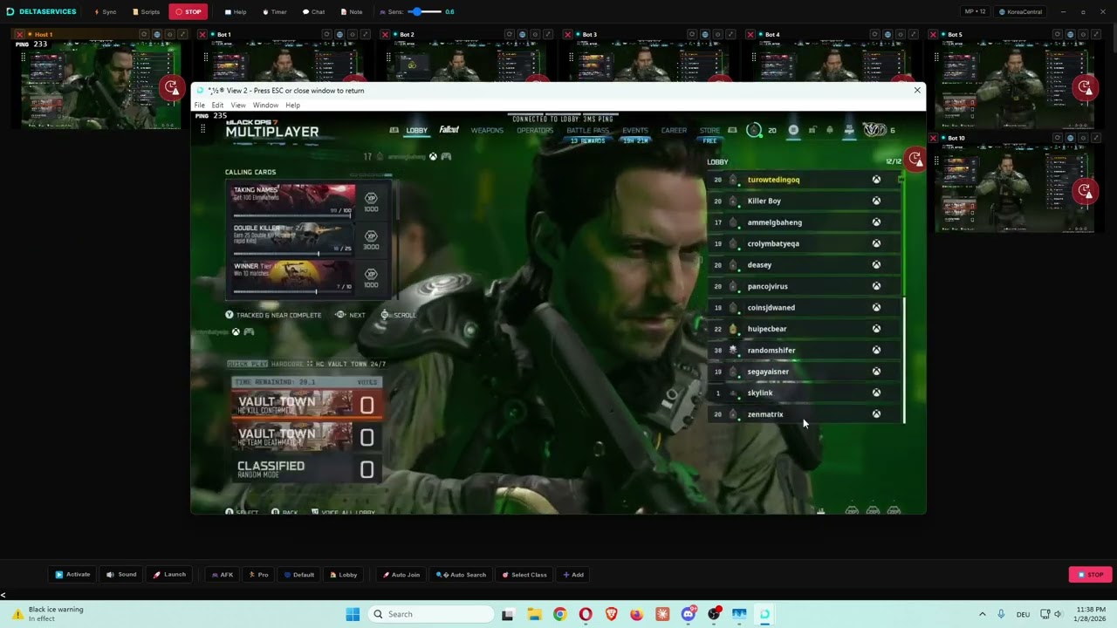Image resolution: width=1117 pixels, height=628 pixels.
Task: Click the globe icon on the Bot 4 panel
Action: click(887, 35)
